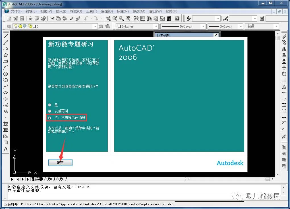
Task: Open the 文件(F) menu
Action: point(16,11)
